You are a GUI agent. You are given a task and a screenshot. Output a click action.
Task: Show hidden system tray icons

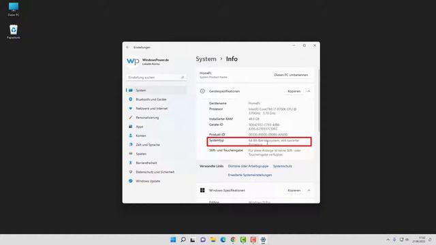[x=388, y=240]
